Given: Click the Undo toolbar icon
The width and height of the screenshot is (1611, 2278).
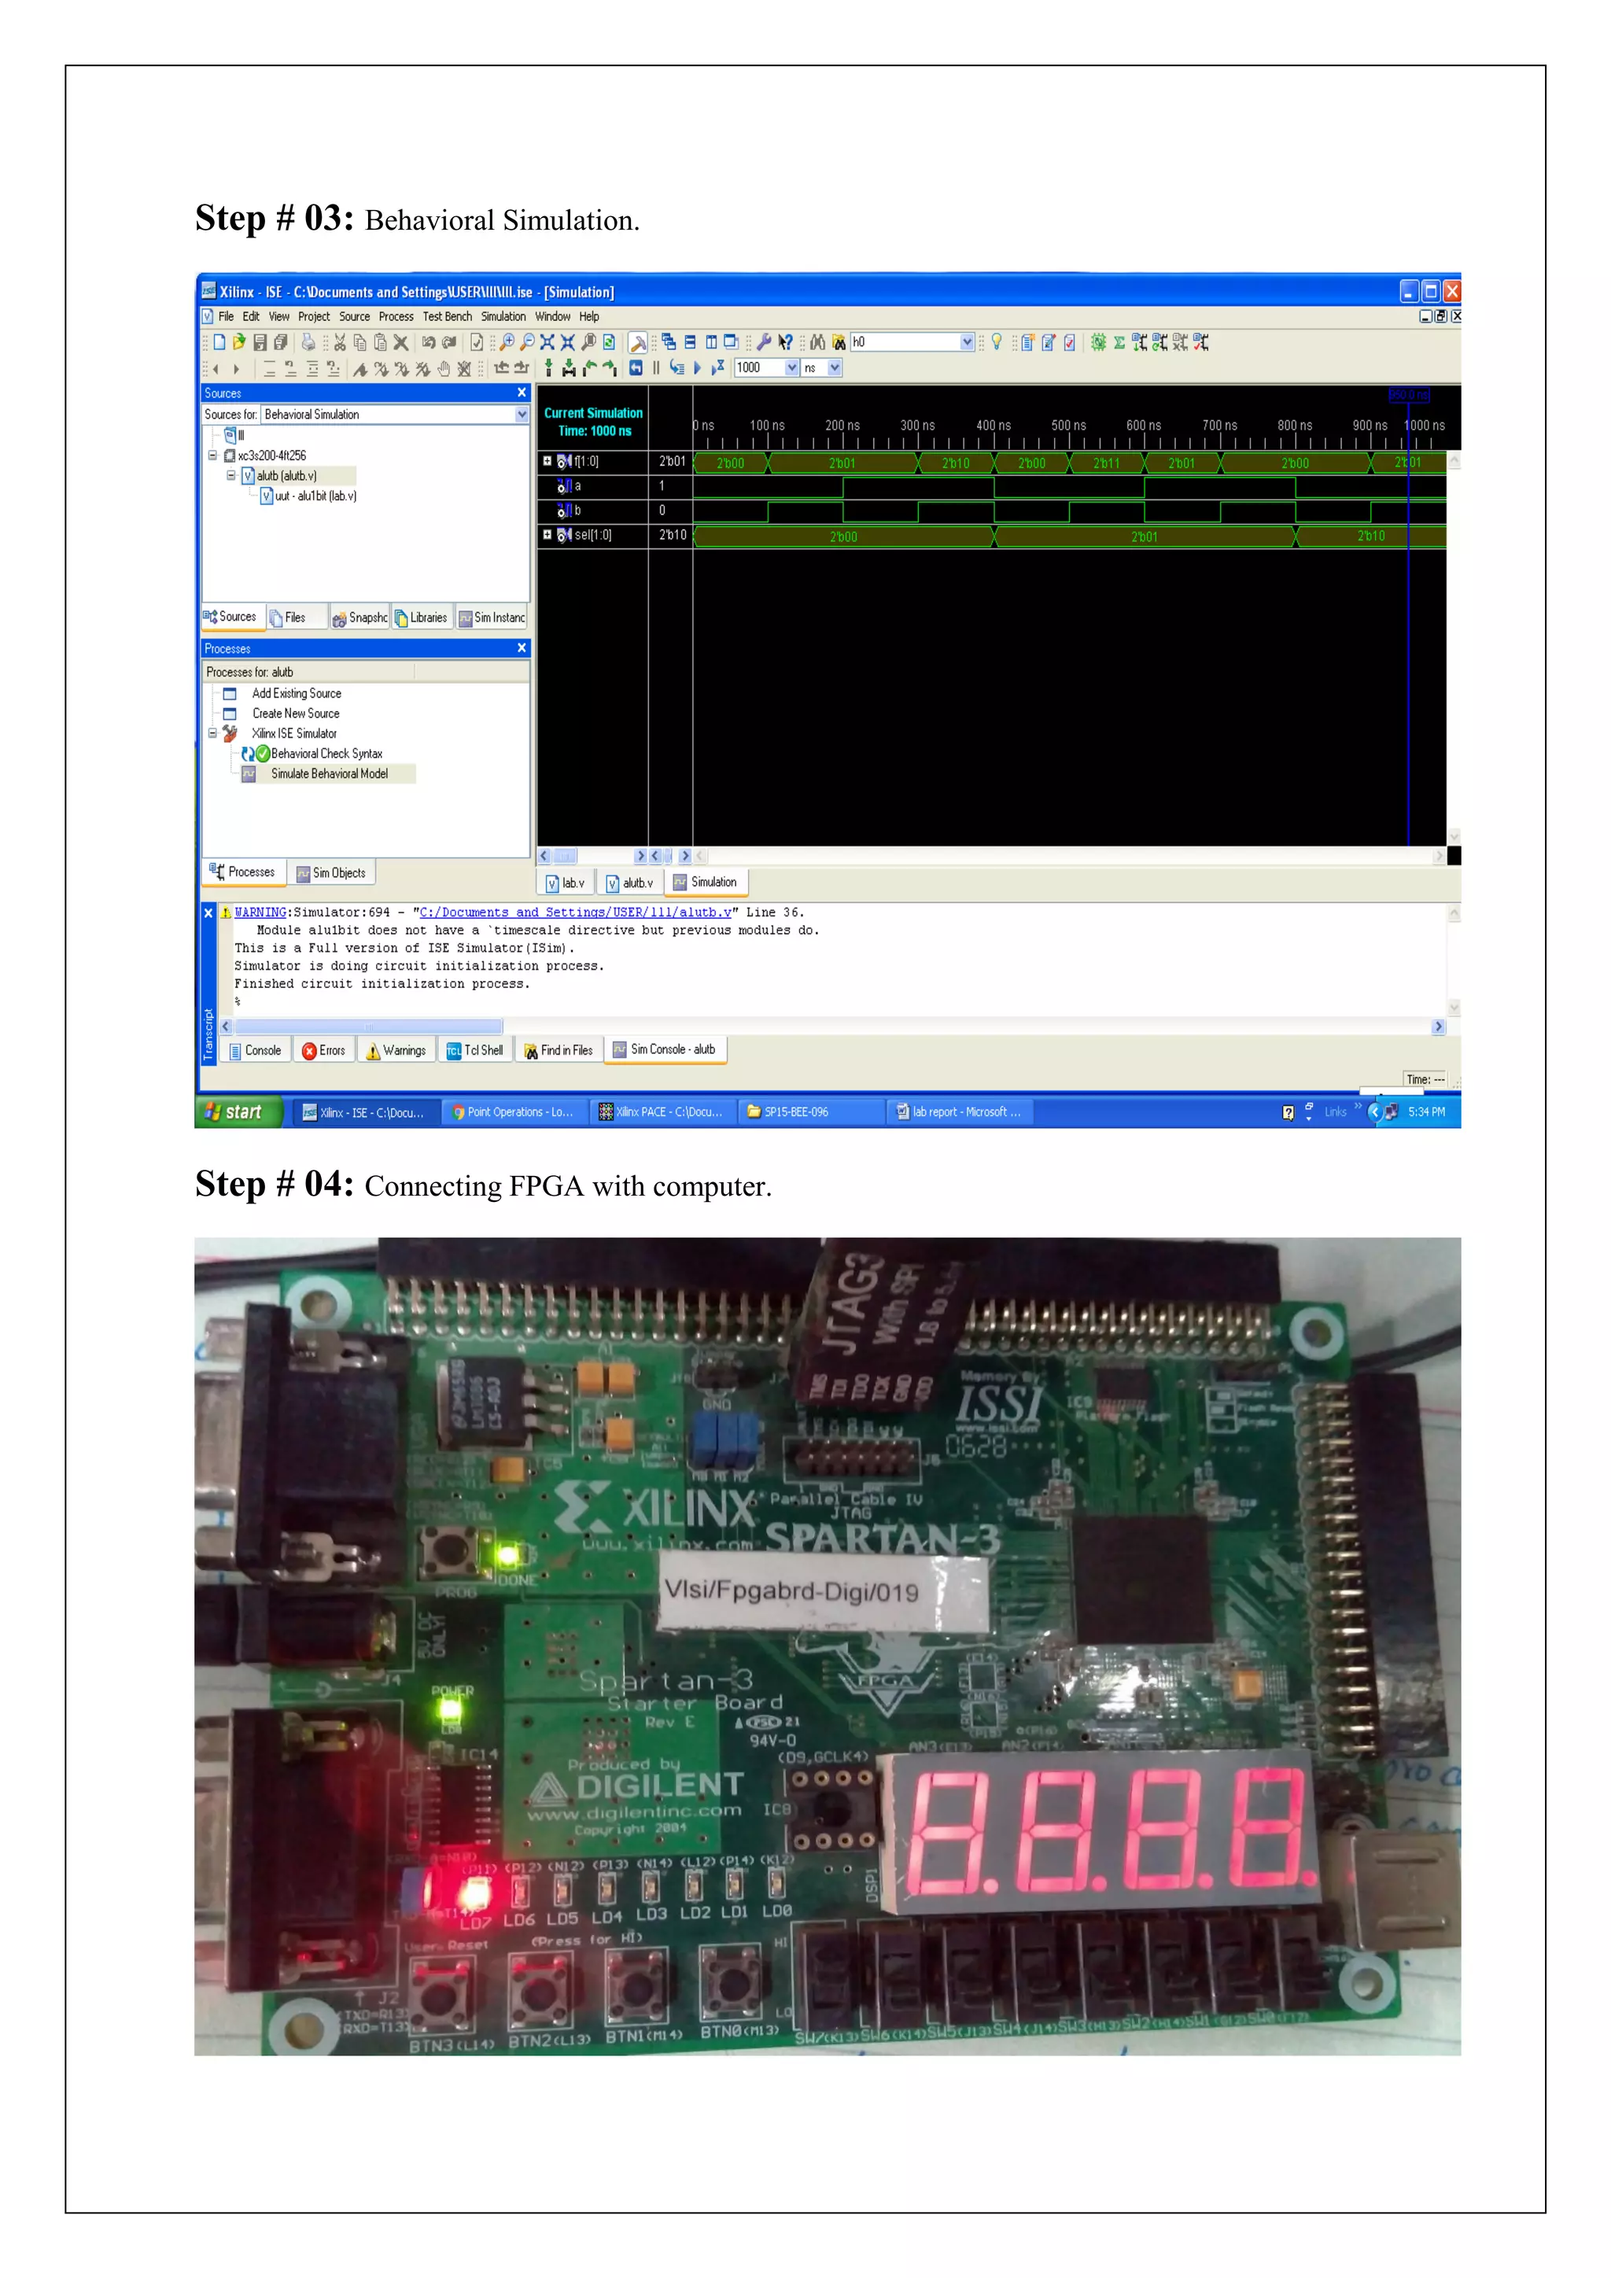Looking at the screenshot, I should click(429, 342).
